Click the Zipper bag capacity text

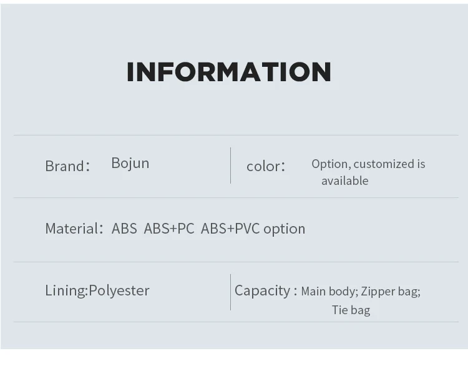[390, 291]
